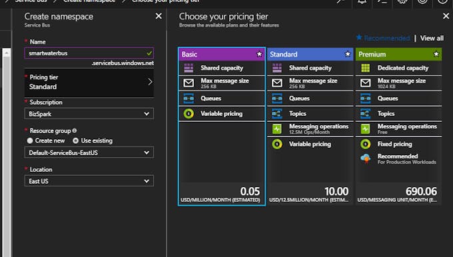Image resolution: width=453 pixels, height=257 pixels.
Task: Click the 0.05 price on Basic tier
Action: tap(250, 192)
